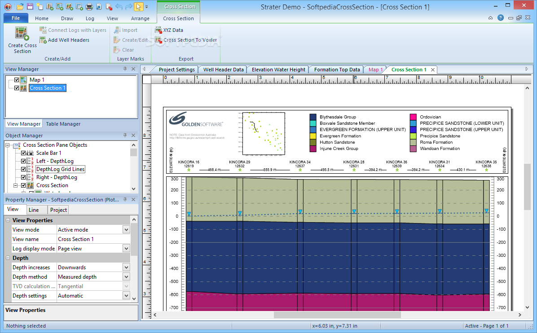The height and width of the screenshot is (333, 537).
Task: Switch to the Map 1 document tab
Action: pos(375,70)
